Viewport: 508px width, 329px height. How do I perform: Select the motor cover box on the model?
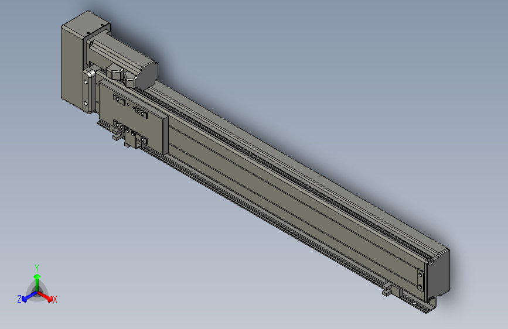(x=74, y=61)
